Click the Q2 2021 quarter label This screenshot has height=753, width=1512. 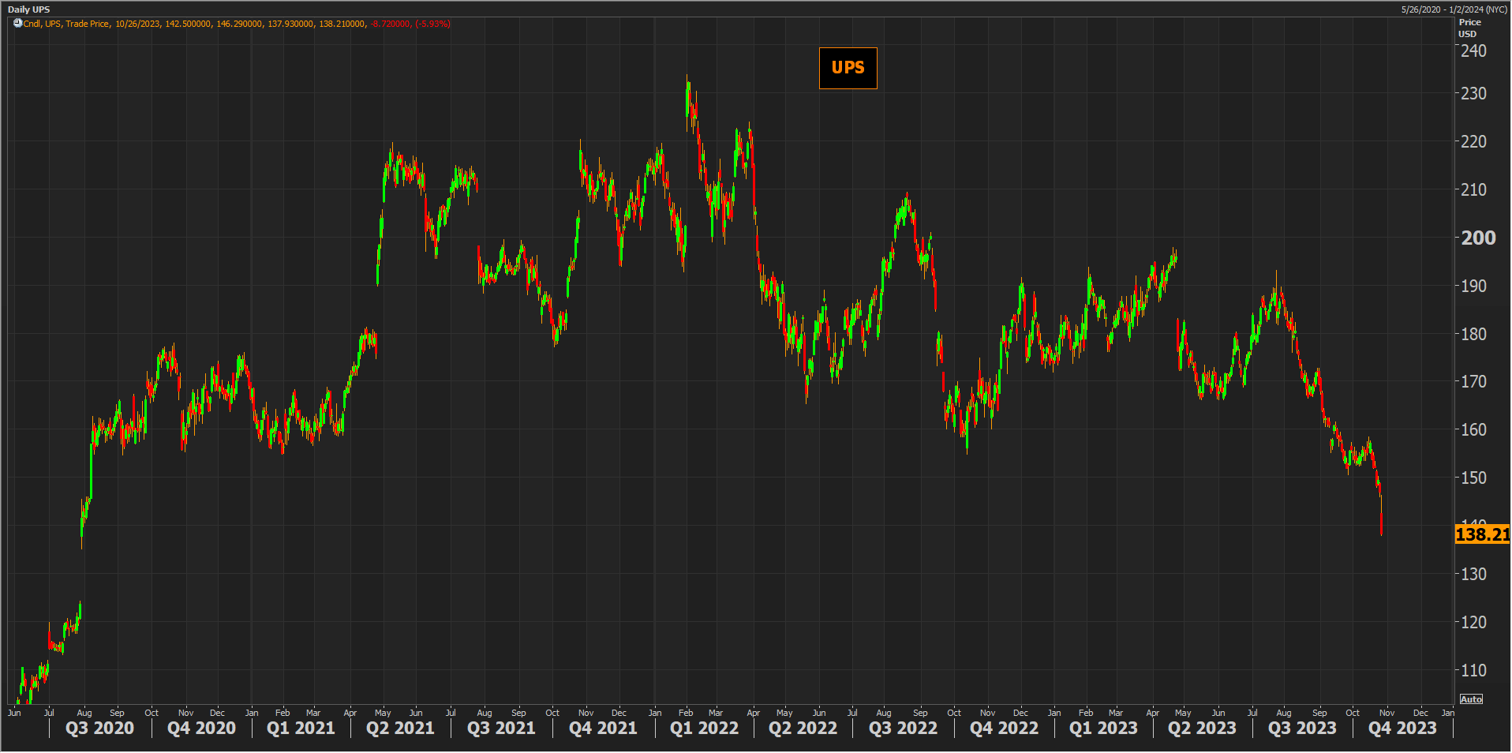click(400, 729)
